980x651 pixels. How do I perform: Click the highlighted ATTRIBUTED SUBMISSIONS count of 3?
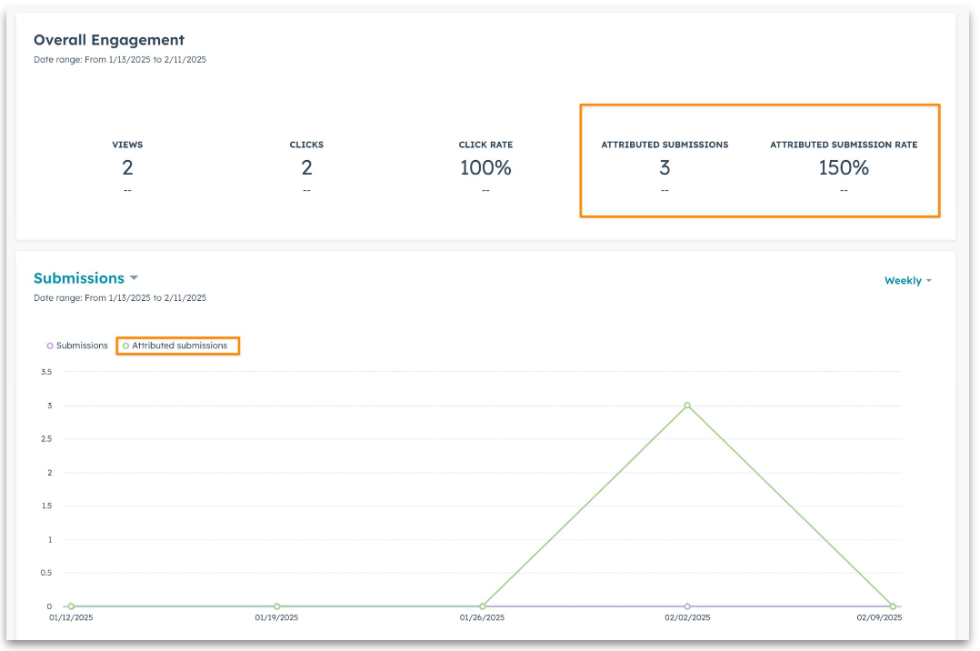665,167
